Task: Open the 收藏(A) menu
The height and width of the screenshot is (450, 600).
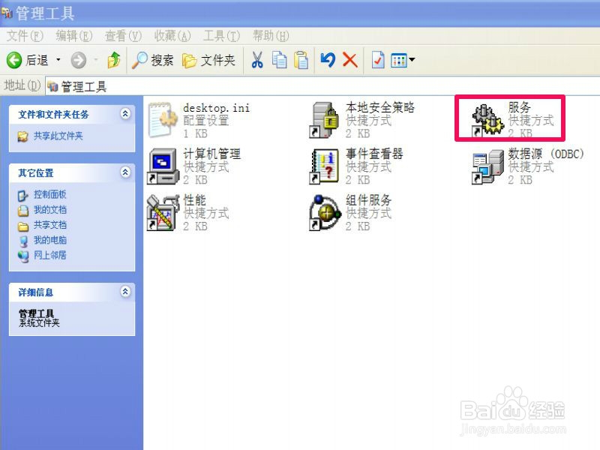Action: [172, 36]
